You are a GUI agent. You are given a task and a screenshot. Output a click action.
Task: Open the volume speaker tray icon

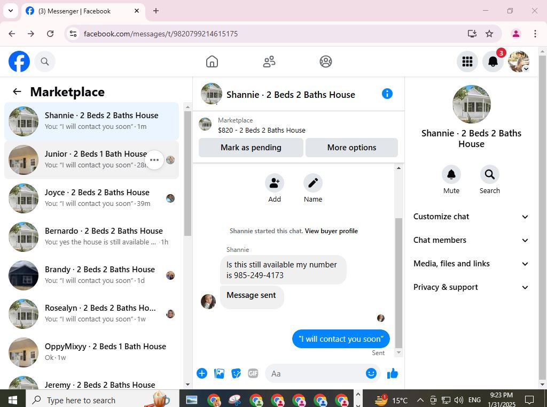click(x=459, y=400)
